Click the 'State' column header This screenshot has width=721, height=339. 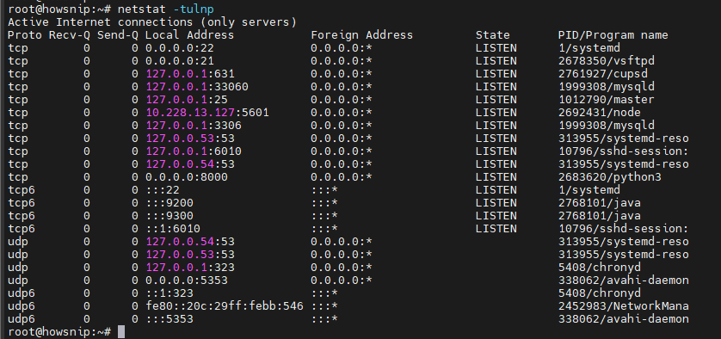coord(492,35)
